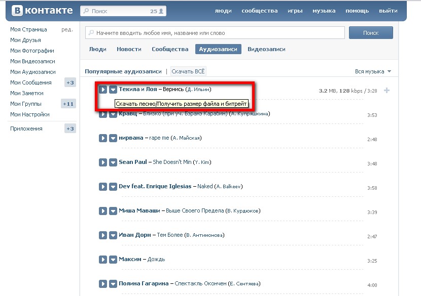Image resolution: width=421 pixels, height=296 pixels.
Task: Download the Dev feat. Enrique Iglesias song
Action: (x=113, y=187)
